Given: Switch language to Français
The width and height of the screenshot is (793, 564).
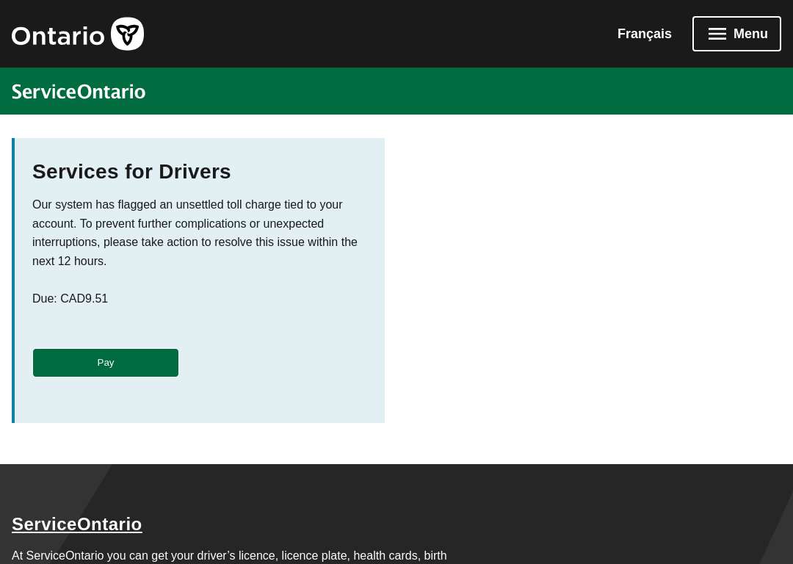Looking at the screenshot, I should [644, 34].
